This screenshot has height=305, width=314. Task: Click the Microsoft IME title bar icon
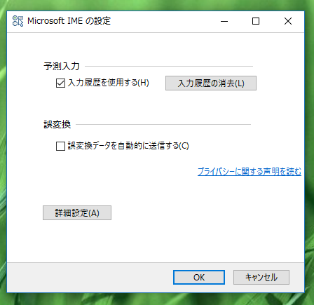pos(18,21)
